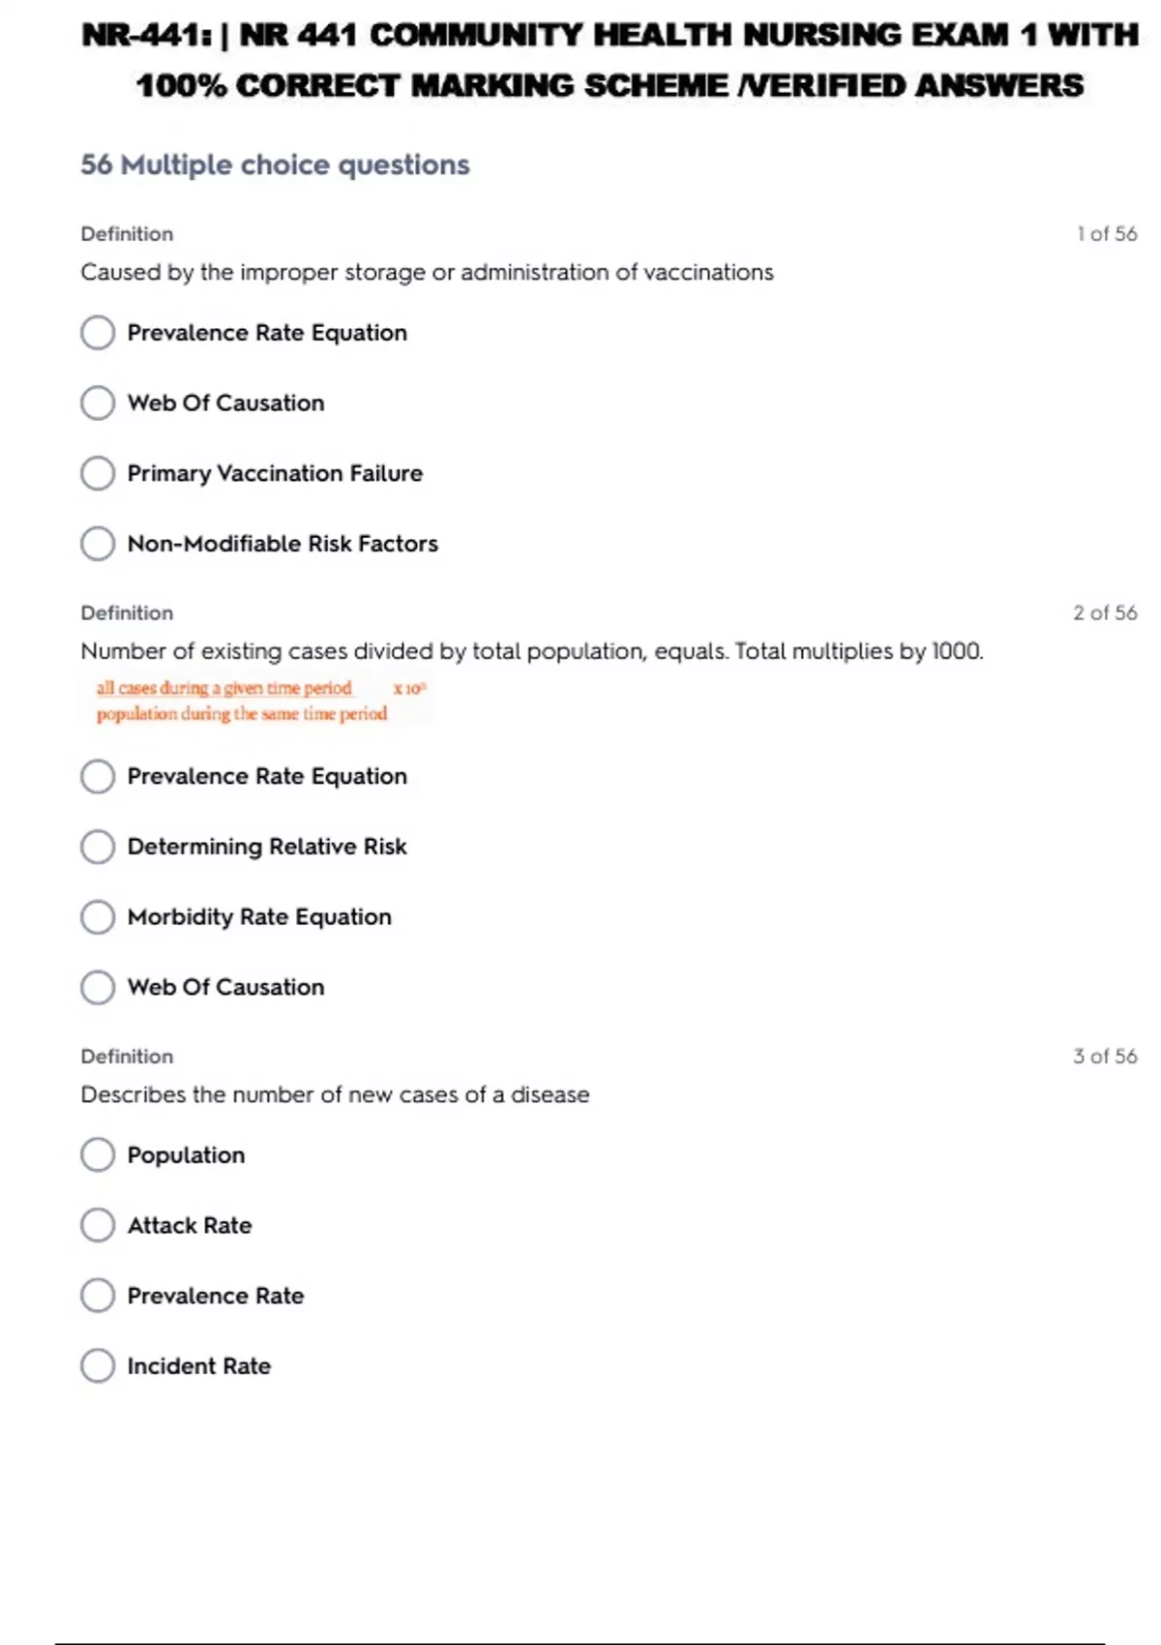Screen dimensions: 1161x1645
Task: Choose Web Of Causation for question 1
Action: (98, 403)
